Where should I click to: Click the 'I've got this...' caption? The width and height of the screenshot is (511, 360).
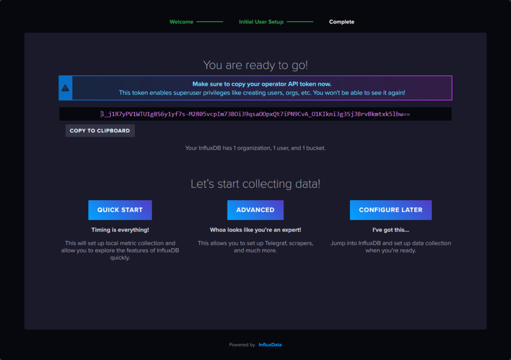click(x=391, y=229)
